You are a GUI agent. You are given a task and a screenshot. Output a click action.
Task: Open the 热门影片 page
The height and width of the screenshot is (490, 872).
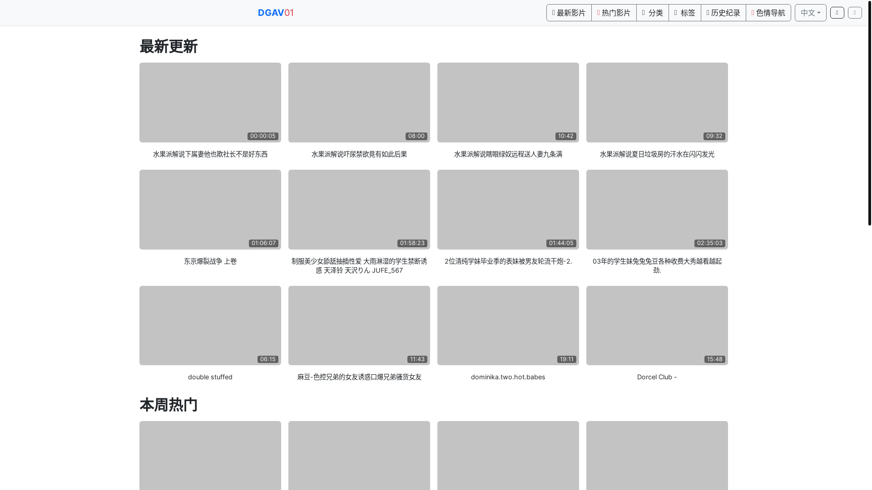click(x=614, y=13)
